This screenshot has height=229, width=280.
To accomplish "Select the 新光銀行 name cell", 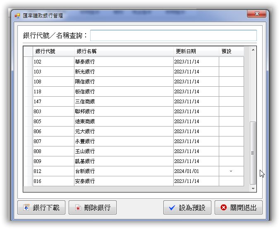I will click(124, 72).
